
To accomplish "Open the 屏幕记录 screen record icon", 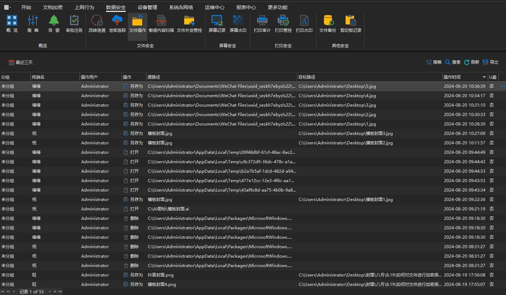I will tap(217, 24).
